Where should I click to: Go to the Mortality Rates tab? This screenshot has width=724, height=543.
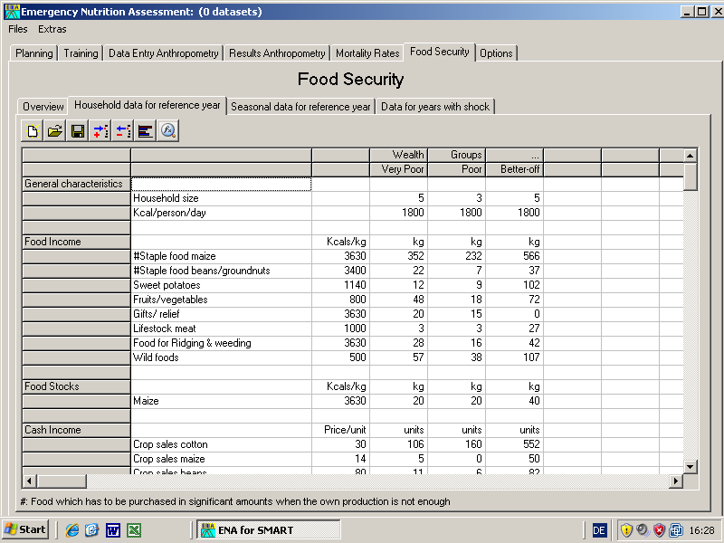pyautogui.click(x=367, y=53)
